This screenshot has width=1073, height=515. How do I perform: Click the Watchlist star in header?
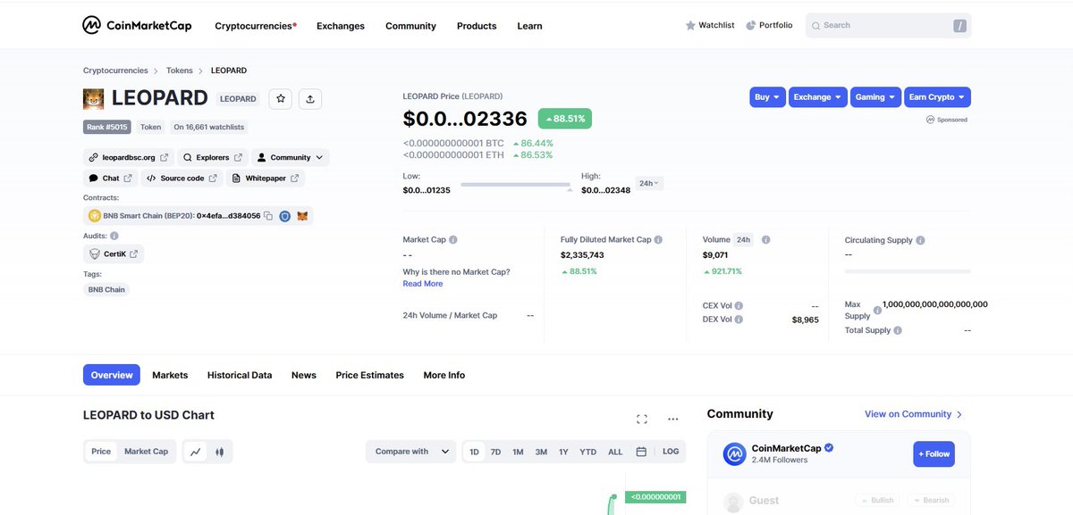690,26
